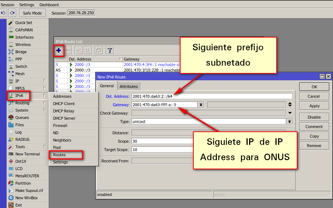Click the blue plus add route icon
Screen dimensions: 333x208
[x=59, y=50]
